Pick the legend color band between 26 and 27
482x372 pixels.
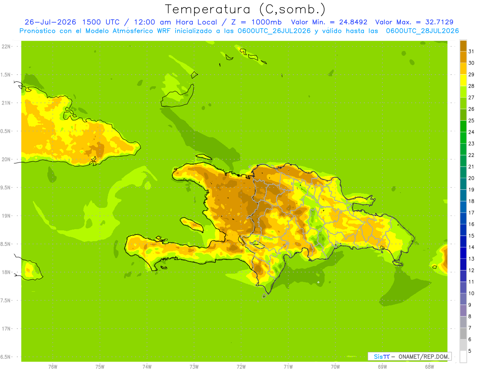[x=463, y=103]
